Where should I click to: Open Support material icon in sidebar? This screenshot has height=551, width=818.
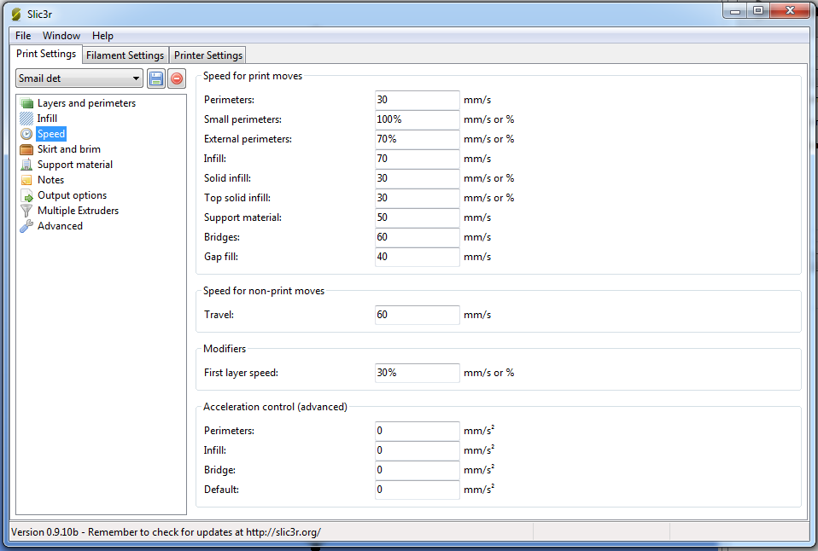[26, 165]
